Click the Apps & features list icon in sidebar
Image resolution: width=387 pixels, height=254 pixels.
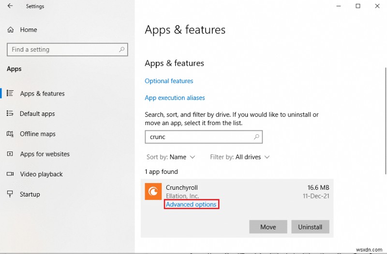coord(10,93)
